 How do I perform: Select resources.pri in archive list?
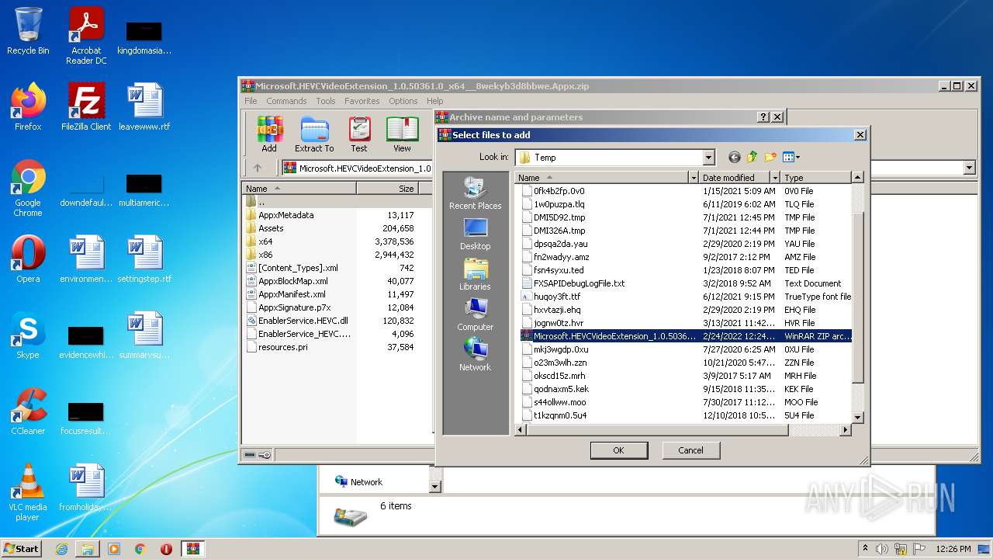[282, 347]
